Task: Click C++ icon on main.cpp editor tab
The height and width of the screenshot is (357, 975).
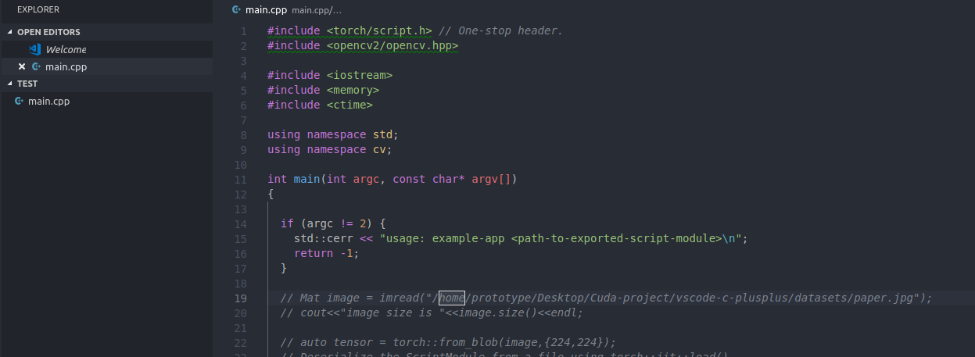Action: (236, 10)
